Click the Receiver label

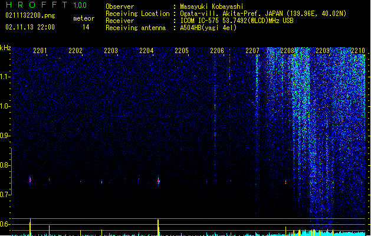[120, 21]
